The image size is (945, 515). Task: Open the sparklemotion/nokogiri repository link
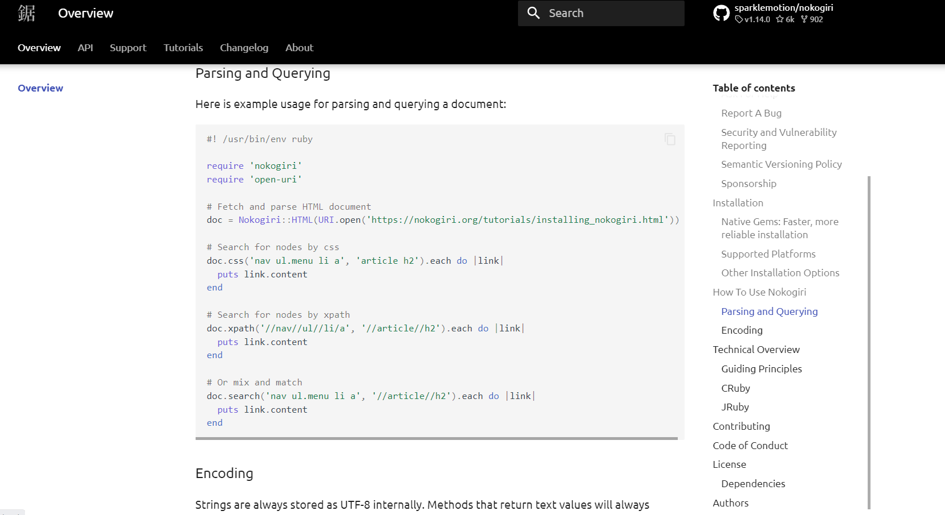pyautogui.click(x=784, y=8)
